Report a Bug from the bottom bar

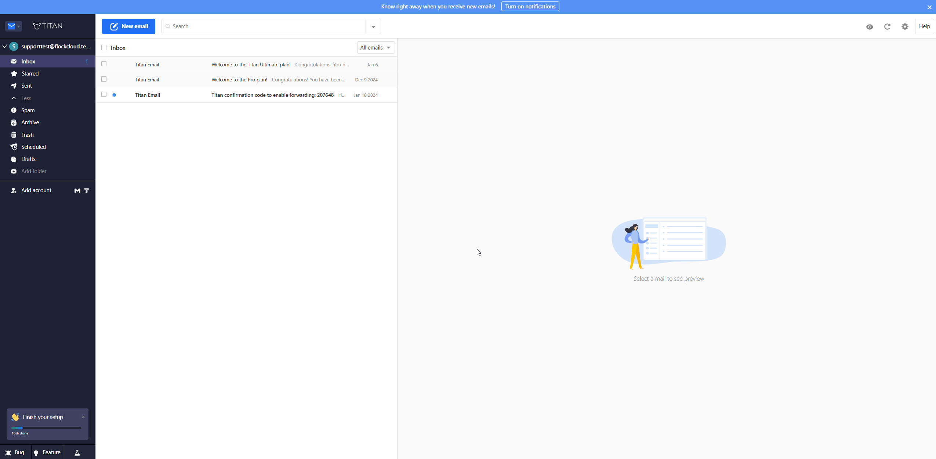point(15,452)
